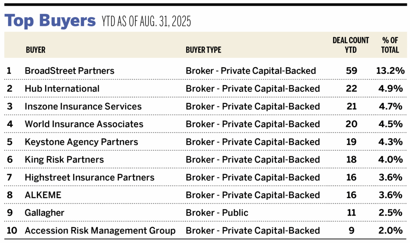Click King Risk Partners entry

[x=64, y=159]
